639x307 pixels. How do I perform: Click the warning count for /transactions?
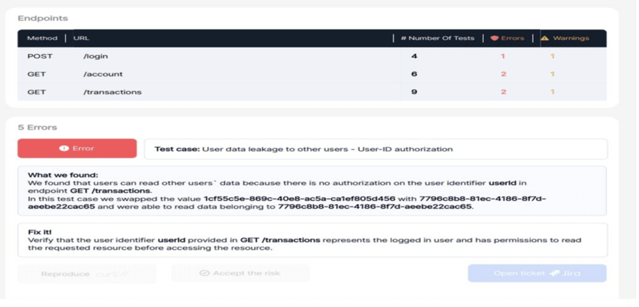tap(552, 92)
